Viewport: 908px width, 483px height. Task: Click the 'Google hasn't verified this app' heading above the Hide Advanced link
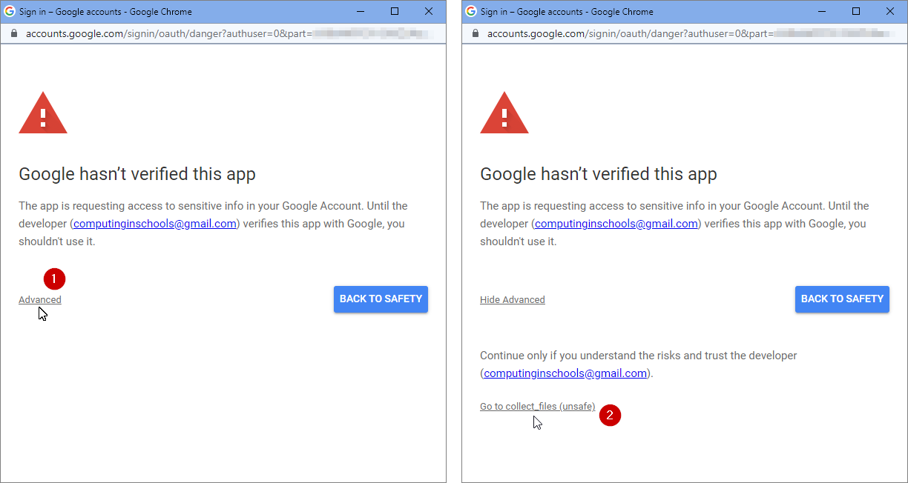point(599,175)
